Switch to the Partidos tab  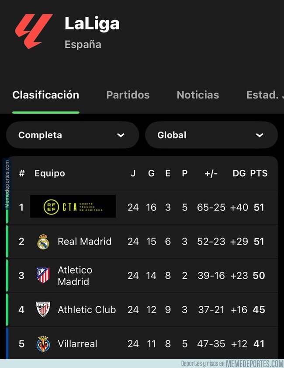[128, 95]
